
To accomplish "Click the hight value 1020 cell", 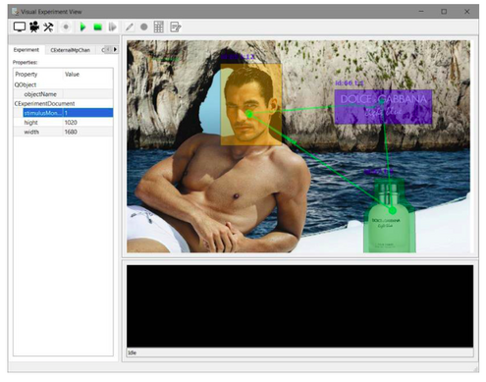I will tap(88, 122).
